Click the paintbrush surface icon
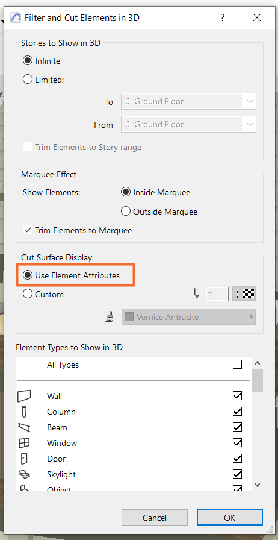 pyautogui.click(x=110, y=316)
